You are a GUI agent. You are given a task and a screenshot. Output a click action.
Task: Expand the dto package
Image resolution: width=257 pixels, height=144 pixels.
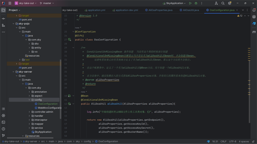click(29, 44)
